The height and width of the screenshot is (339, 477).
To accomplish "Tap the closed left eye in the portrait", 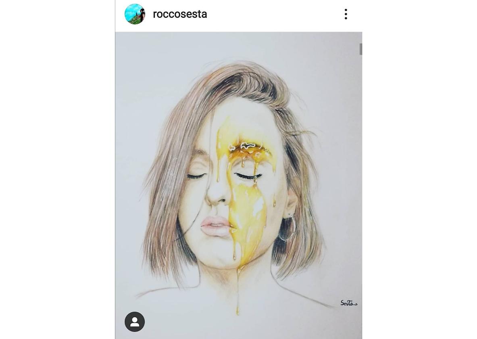I will 196,176.
